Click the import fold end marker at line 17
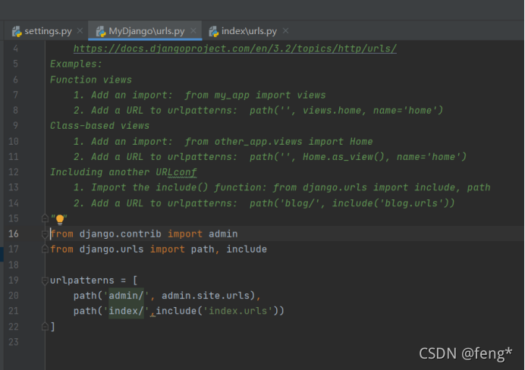 (46, 249)
